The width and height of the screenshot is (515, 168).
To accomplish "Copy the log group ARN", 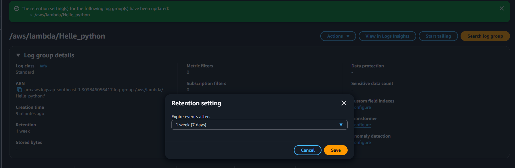I will [20, 90].
